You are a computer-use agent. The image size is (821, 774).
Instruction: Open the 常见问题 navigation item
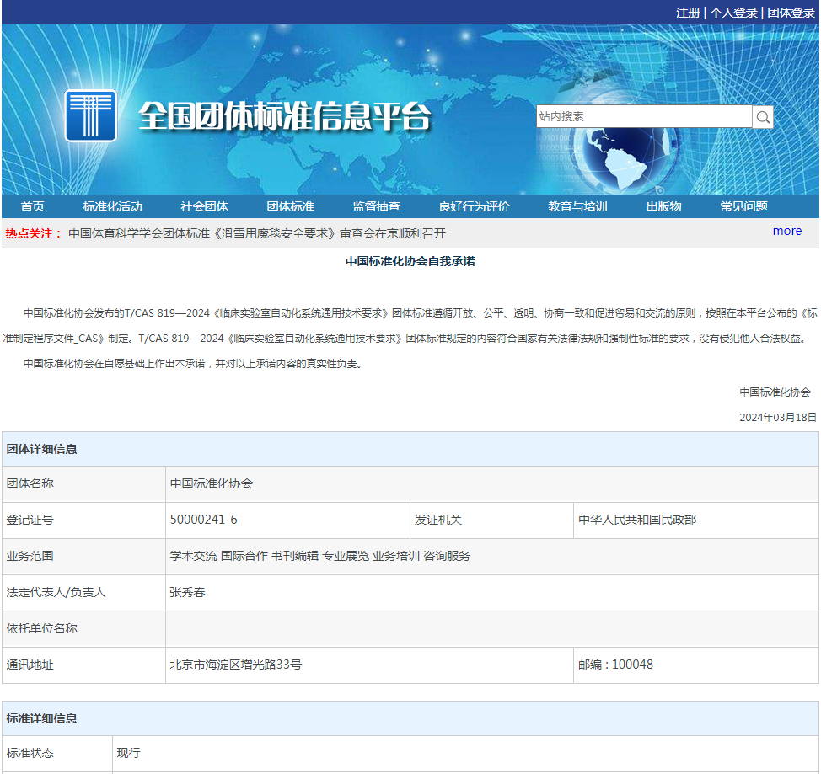(x=744, y=206)
